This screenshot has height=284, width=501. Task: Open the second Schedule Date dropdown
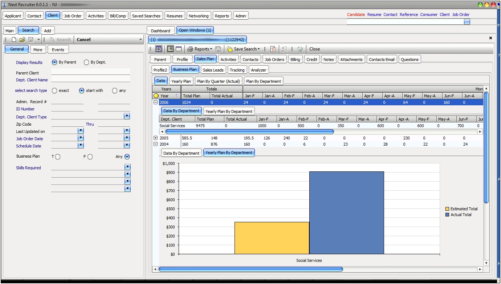127,145
